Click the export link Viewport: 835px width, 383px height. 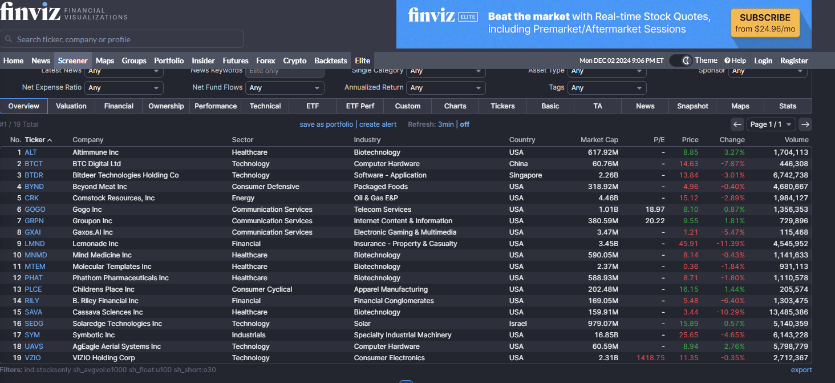pos(801,370)
